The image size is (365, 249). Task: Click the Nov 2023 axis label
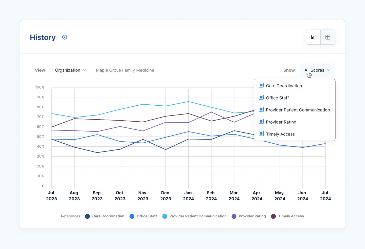143,196
